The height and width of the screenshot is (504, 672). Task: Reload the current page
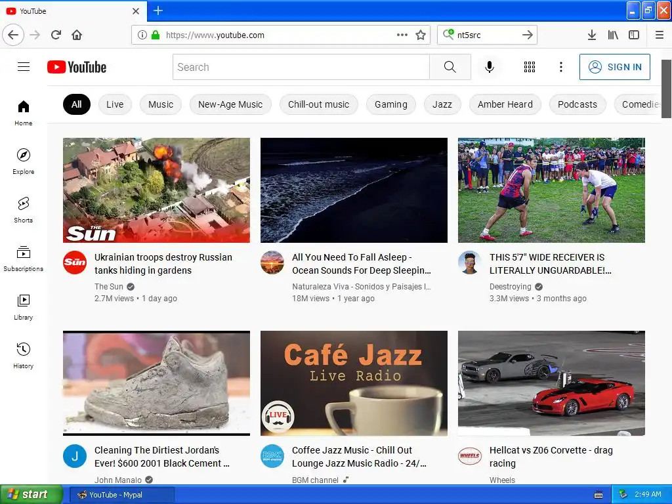click(56, 35)
